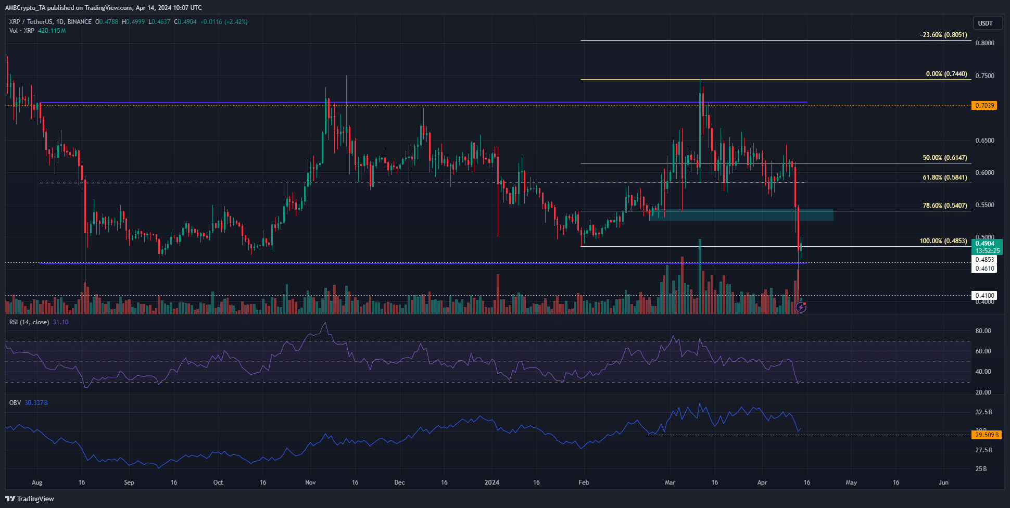Click 0.7500 on the price scale
The width and height of the screenshot is (1010, 508).
click(x=985, y=76)
